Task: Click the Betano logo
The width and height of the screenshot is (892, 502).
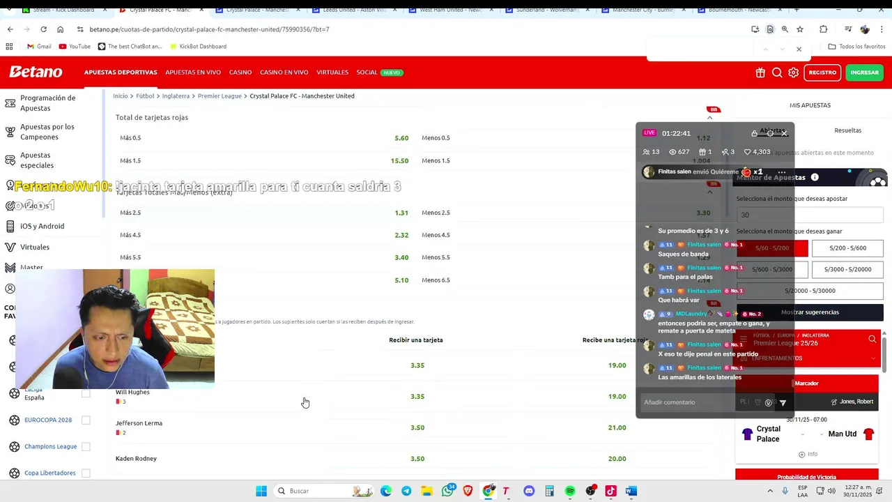Action: [x=36, y=72]
